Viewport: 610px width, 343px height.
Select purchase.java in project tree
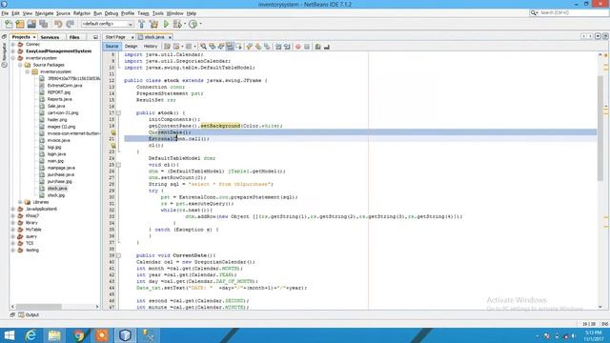coord(61,174)
